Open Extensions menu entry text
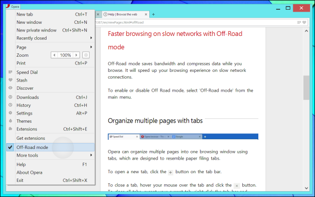The width and height of the screenshot is (315, 197). pos(27,129)
